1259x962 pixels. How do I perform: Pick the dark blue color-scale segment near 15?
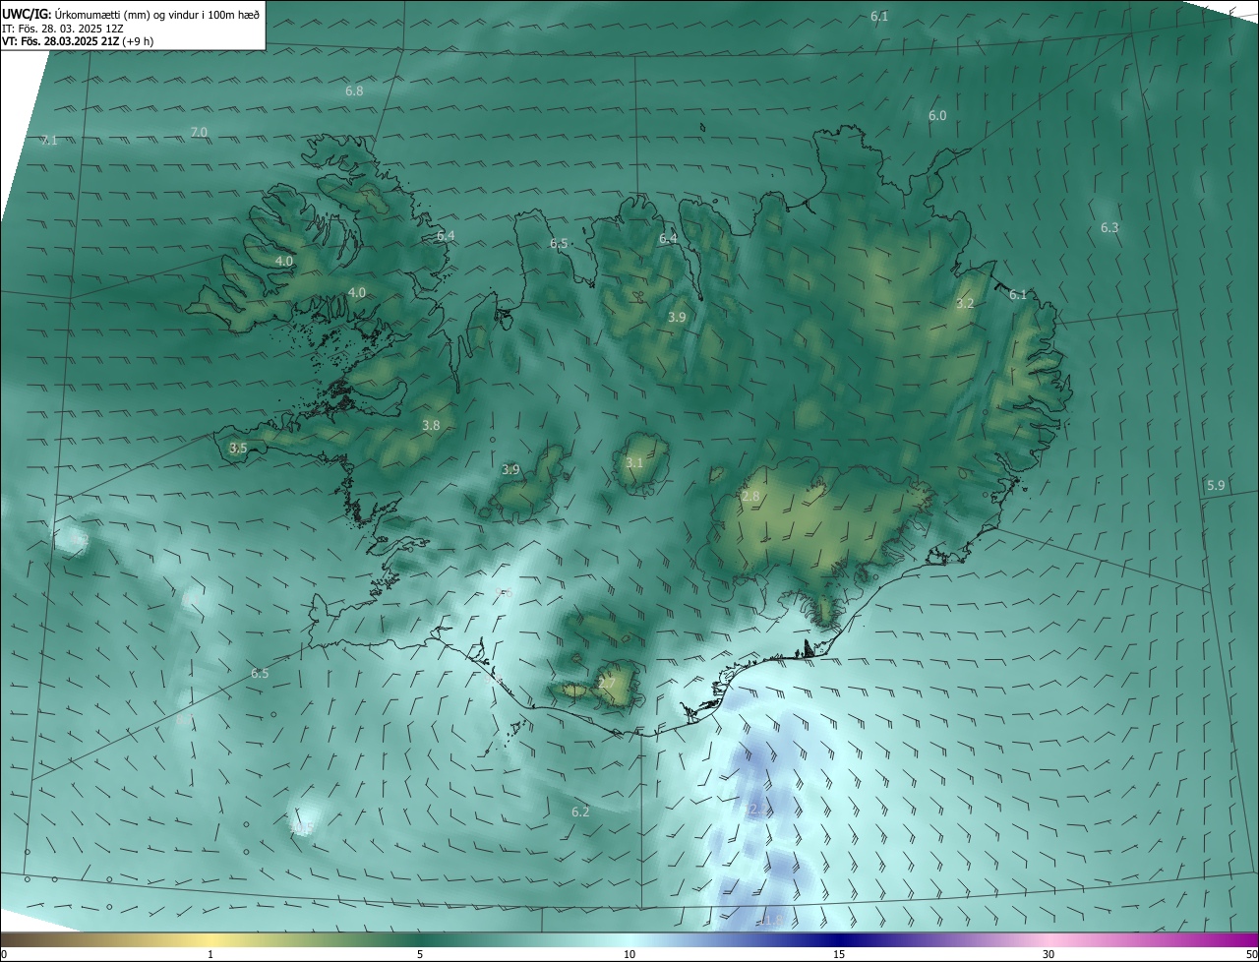839,939
